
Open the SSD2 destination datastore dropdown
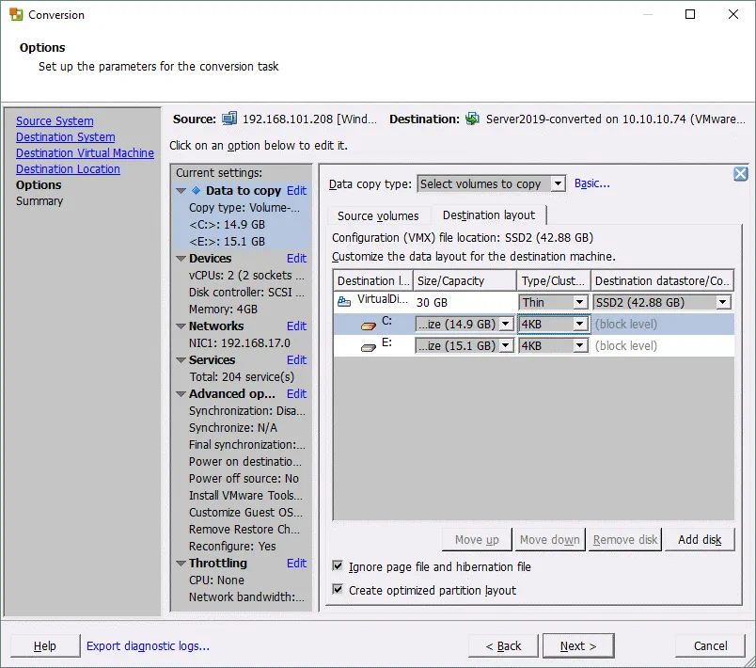[x=722, y=303]
